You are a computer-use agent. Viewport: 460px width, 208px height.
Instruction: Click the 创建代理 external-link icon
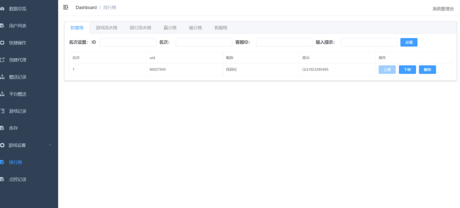2,60
